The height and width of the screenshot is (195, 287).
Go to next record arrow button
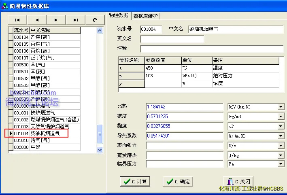[x=56, y=20]
